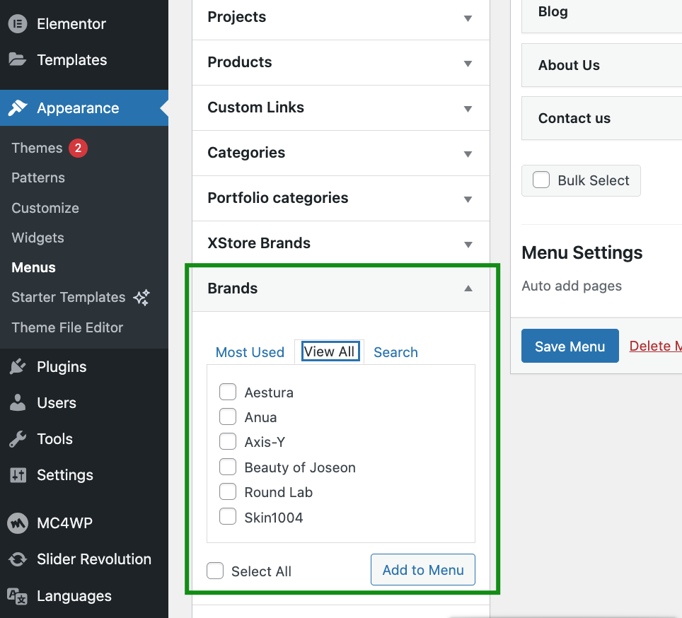This screenshot has height=618, width=682.
Task: Open Starter Templates submenu item
Action: [x=69, y=298]
